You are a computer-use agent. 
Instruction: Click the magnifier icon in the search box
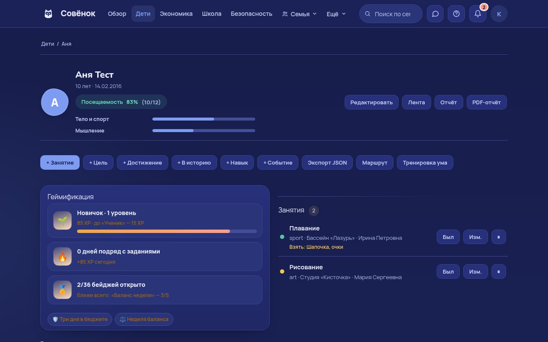click(x=367, y=14)
